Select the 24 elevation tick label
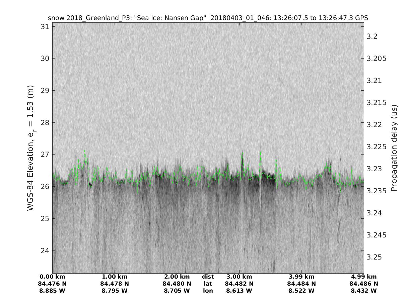This screenshot has height=301, width=402. tap(45, 250)
